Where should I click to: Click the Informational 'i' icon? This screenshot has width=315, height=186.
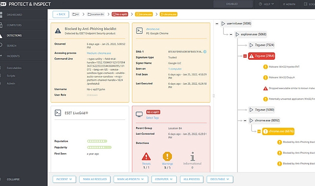pos(193,157)
